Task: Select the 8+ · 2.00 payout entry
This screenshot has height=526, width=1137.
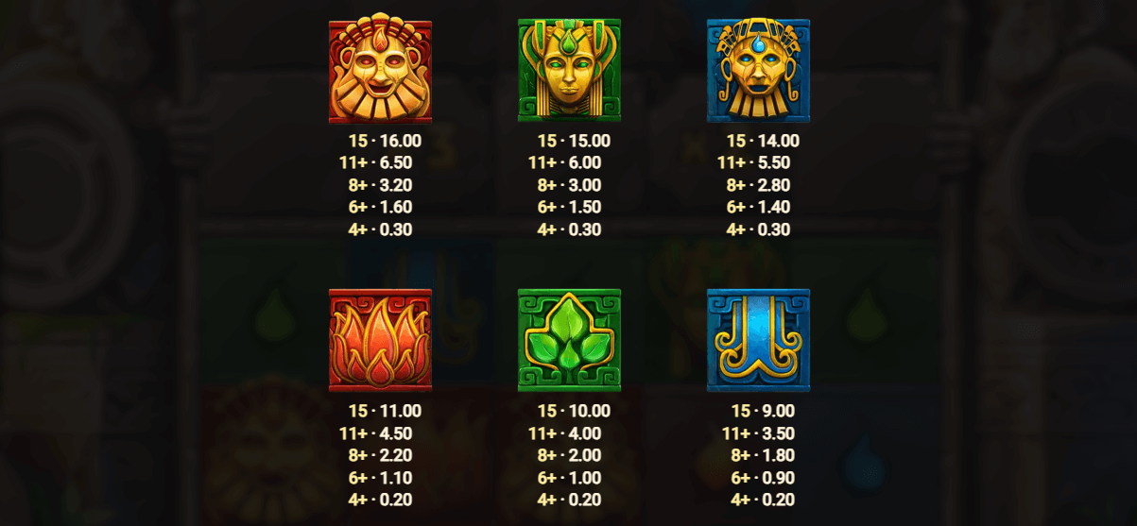Action: point(569,455)
